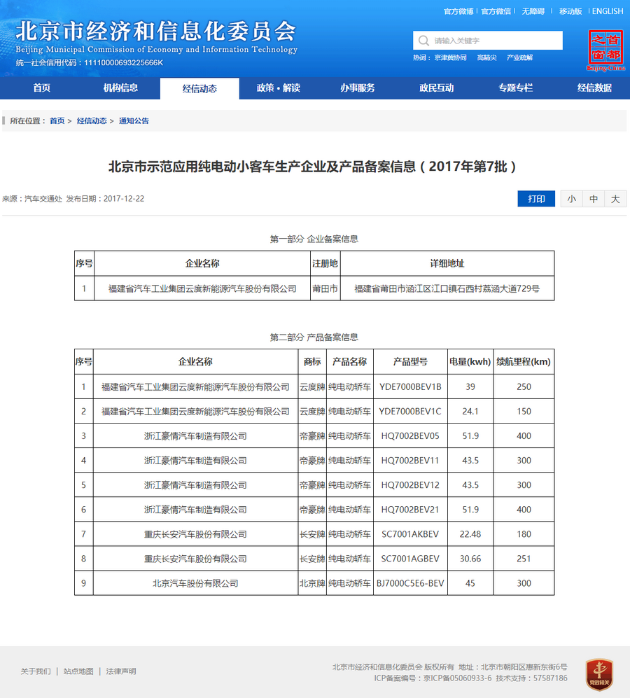Open the 法律声明 footer link
This screenshot has width=630, height=698.
(x=121, y=671)
